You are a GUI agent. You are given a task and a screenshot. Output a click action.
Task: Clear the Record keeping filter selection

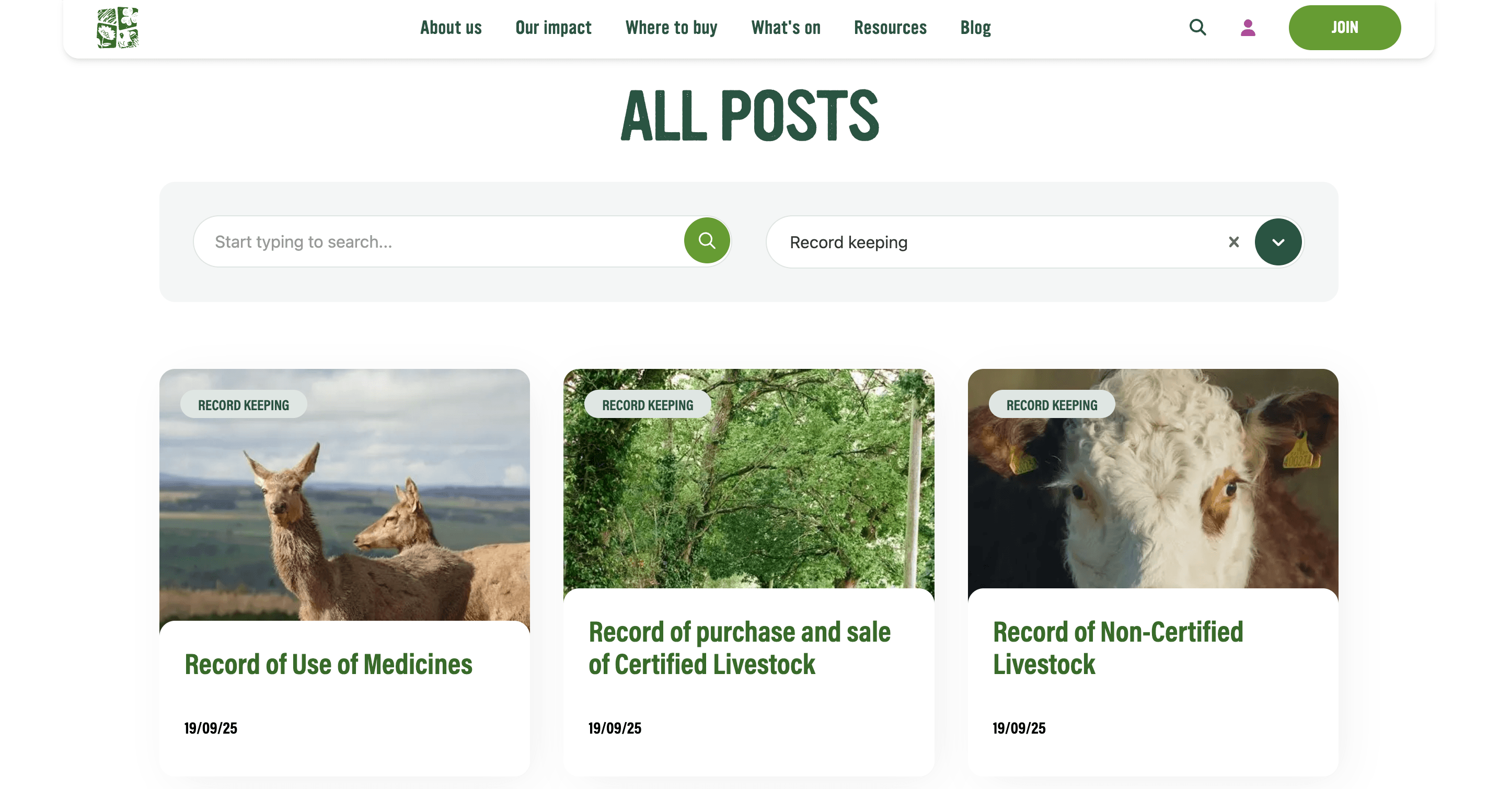[x=1233, y=242]
